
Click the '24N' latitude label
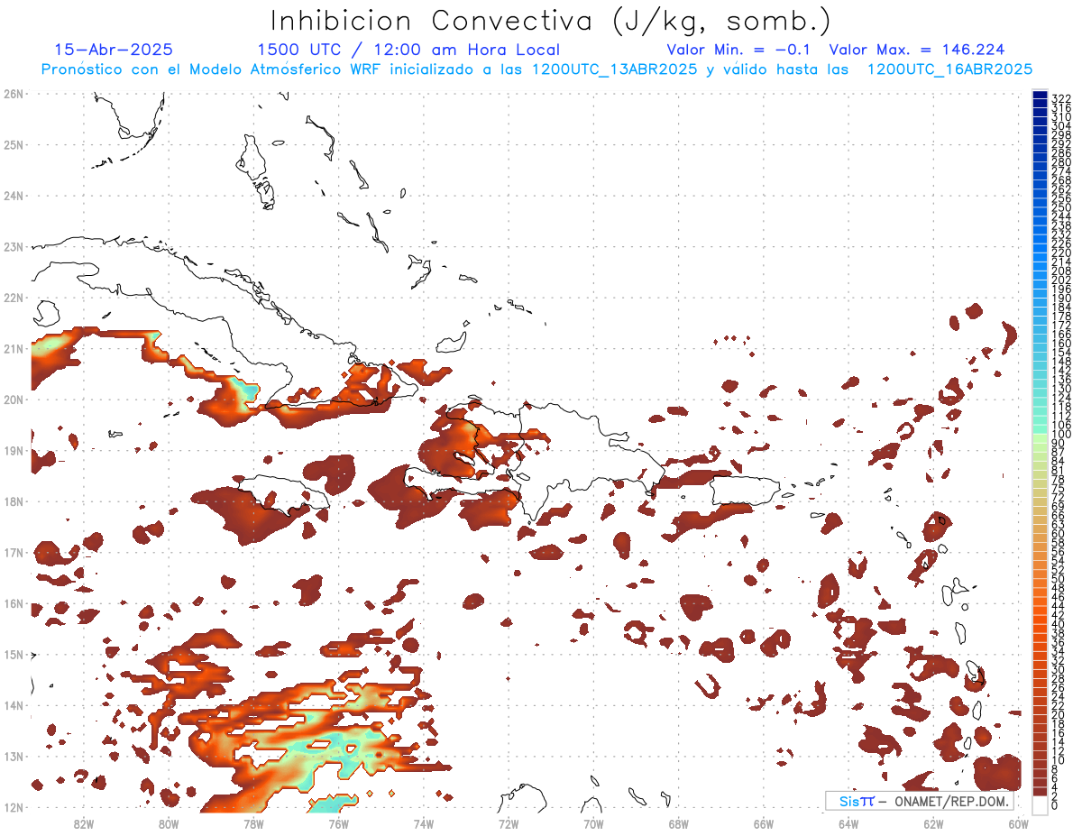[14, 196]
